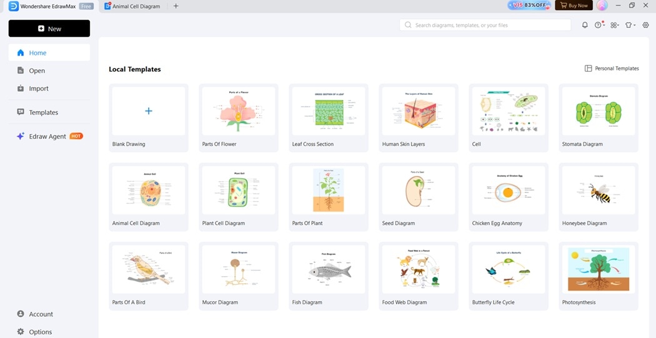Open the Photosynthesis template
656x338 pixels.
click(x=599, y=276)
